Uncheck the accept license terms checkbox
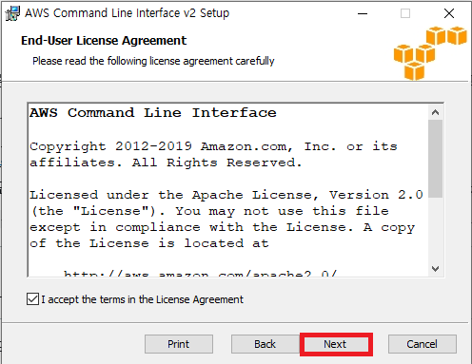 click(32, 299)
